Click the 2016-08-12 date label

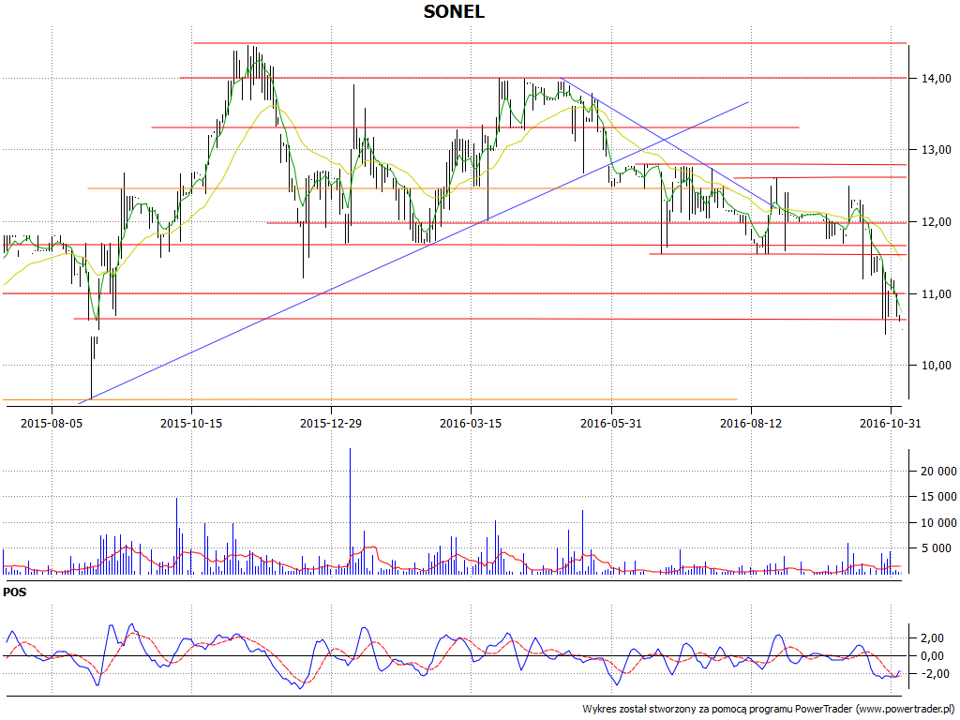pyautogui.click(x=751, y=423)
